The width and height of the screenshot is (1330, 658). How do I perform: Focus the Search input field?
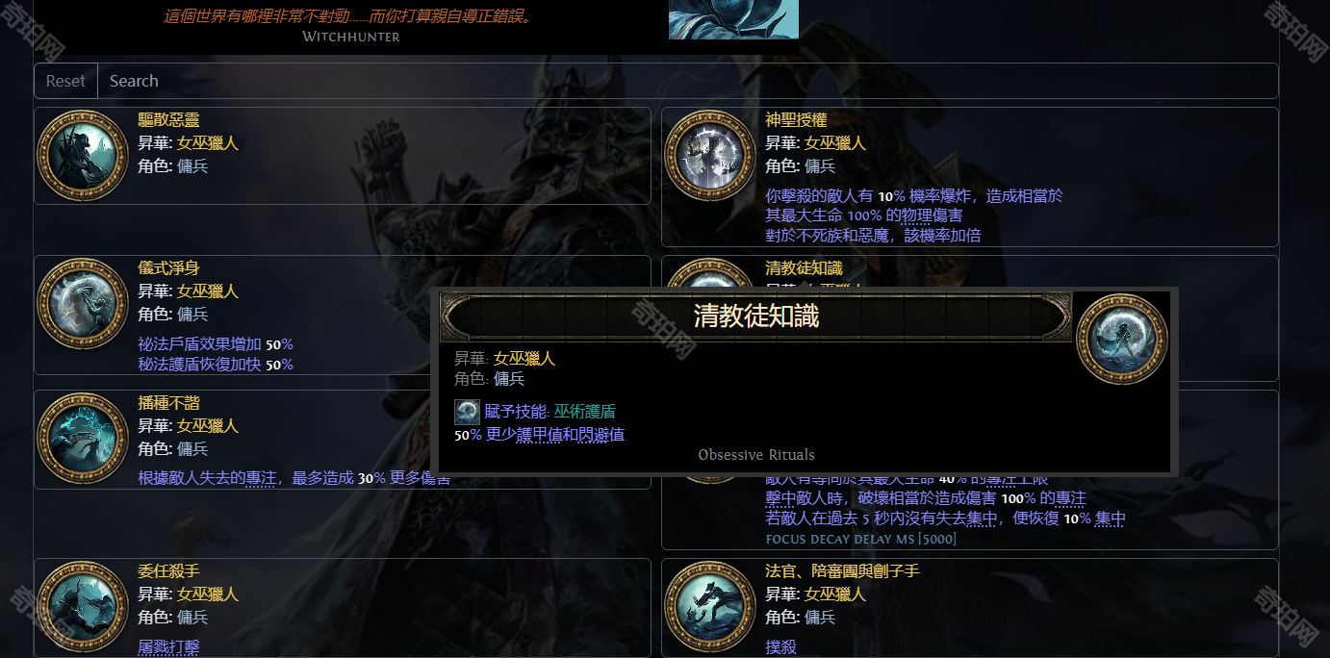pyautogui.click(x=688, y=81)
